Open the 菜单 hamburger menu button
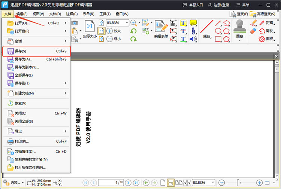Image resolution: width=281 pixels, height=189 pixels. pyautogui.click(x=243, y=5)
